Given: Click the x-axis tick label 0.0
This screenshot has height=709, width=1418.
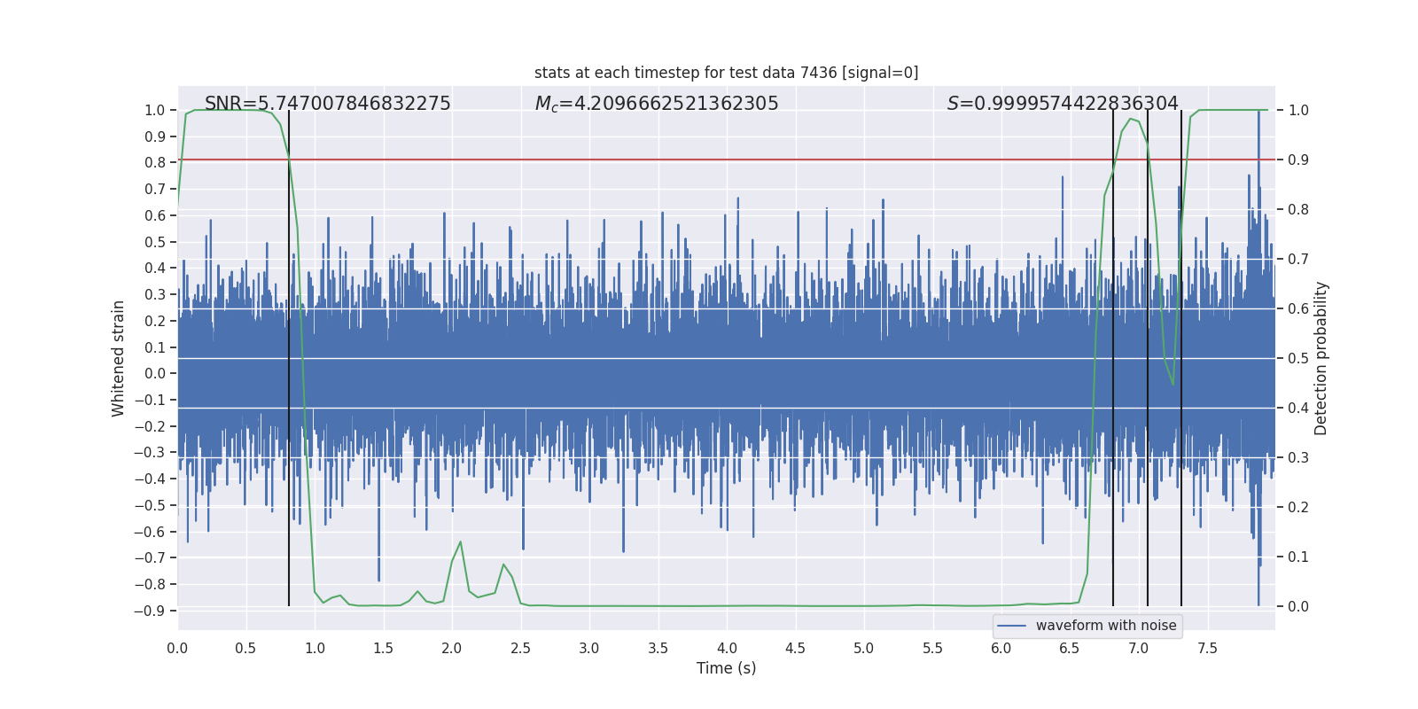Looking at the screenshot, I should point(177,649).
